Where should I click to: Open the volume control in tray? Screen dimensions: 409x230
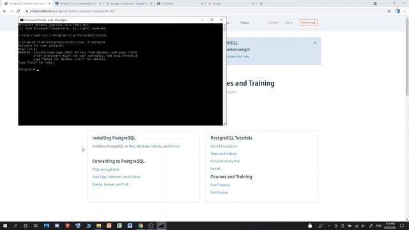click(x=363, y=226)
